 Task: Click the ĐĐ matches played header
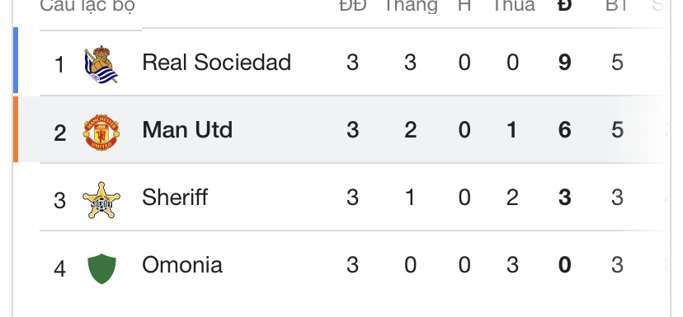click(353, 6)
